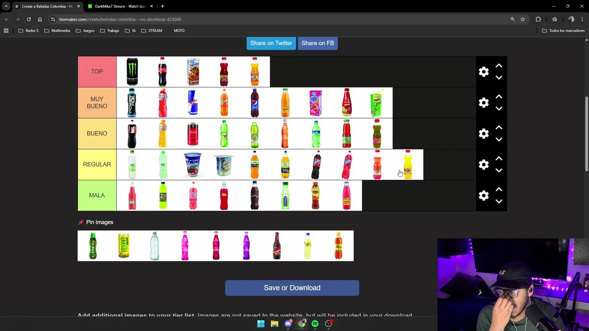The image size is (589, 331).
Task: Select the Red Bull can in MUY BUENO tier
Action: (193, 103)
